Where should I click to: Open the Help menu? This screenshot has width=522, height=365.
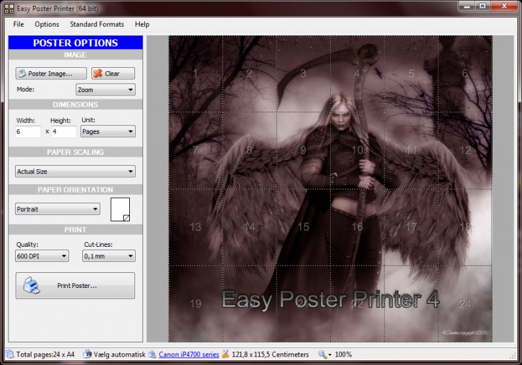[142, 24]
